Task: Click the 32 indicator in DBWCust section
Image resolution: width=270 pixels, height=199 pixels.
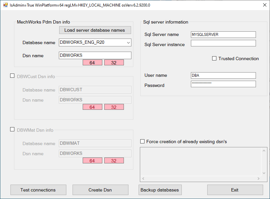Action: pyautogui.click(x=114, y=107)
